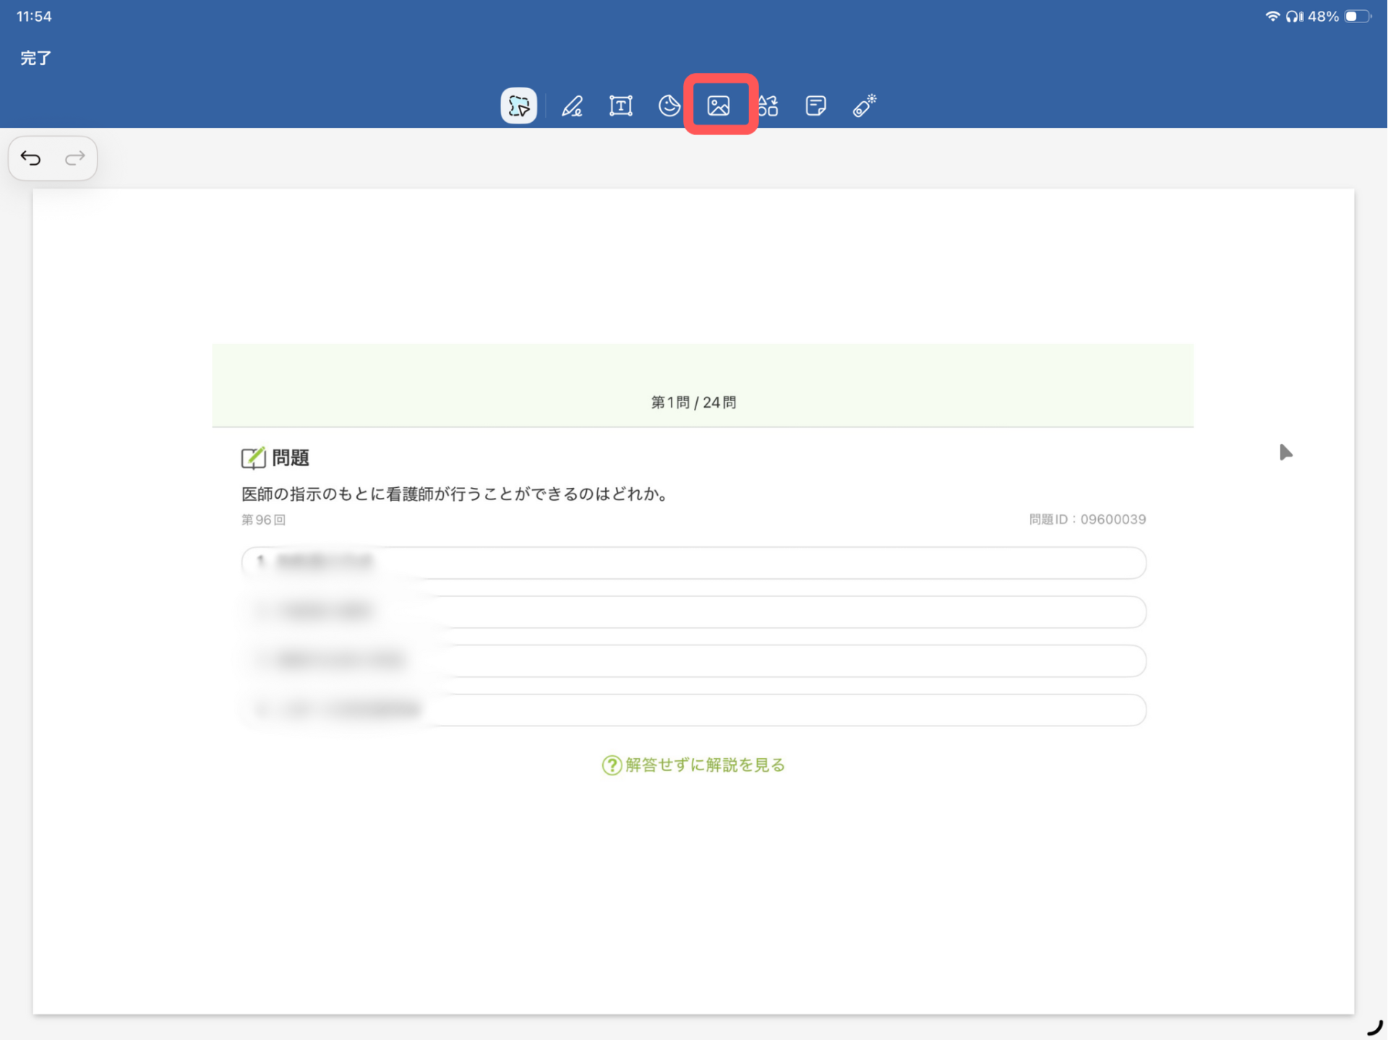Expand the right side panel arrow
This screenshot has height=1040, width=1388.
[1285, 452]
